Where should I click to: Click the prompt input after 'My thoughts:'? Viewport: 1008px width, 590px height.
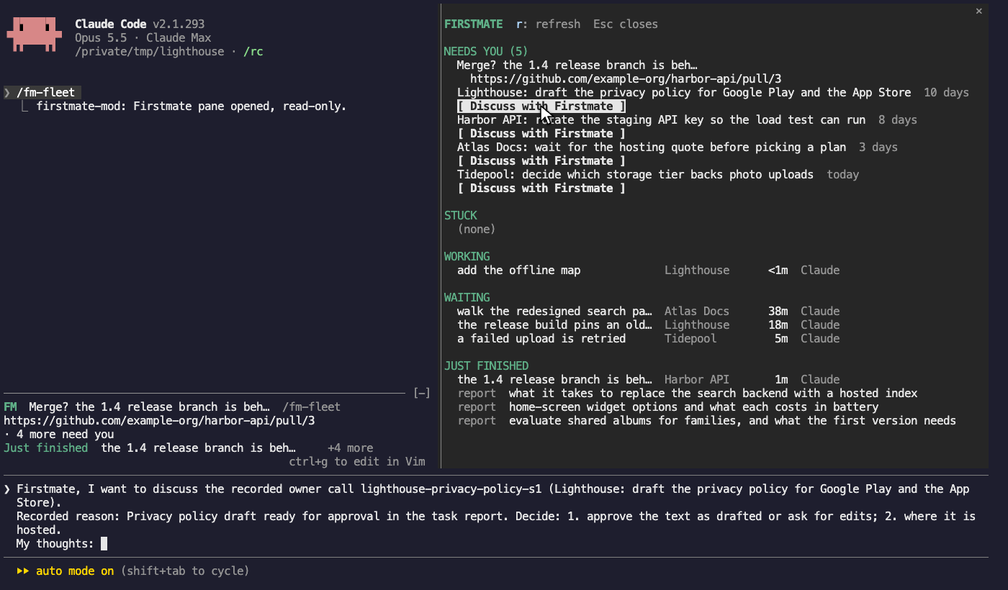pos(104,543)
